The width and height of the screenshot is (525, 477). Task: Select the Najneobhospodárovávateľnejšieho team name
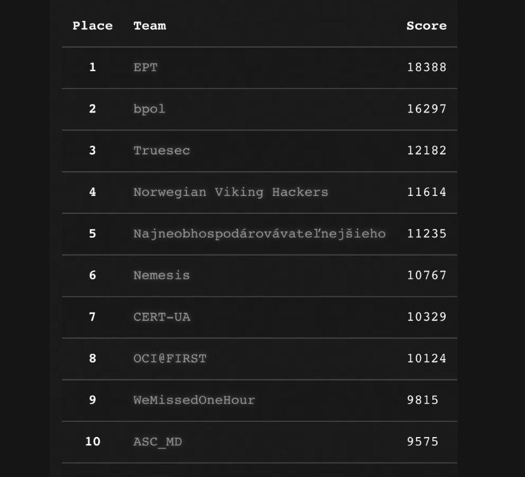tap(259, 233)
